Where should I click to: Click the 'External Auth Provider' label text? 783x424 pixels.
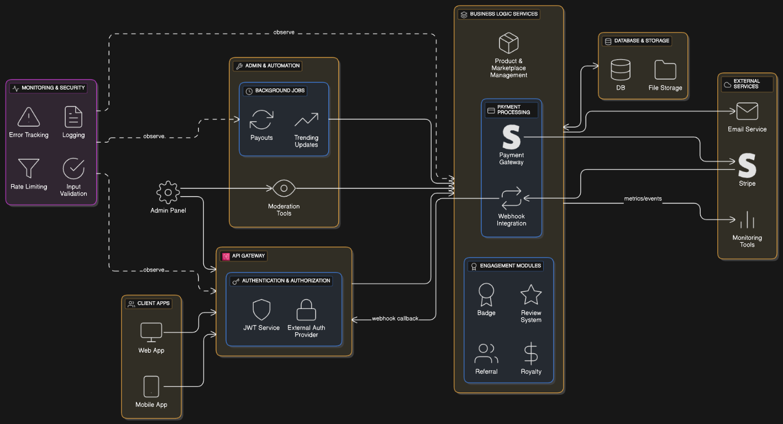pyautogui.click(x=306, y=331)
